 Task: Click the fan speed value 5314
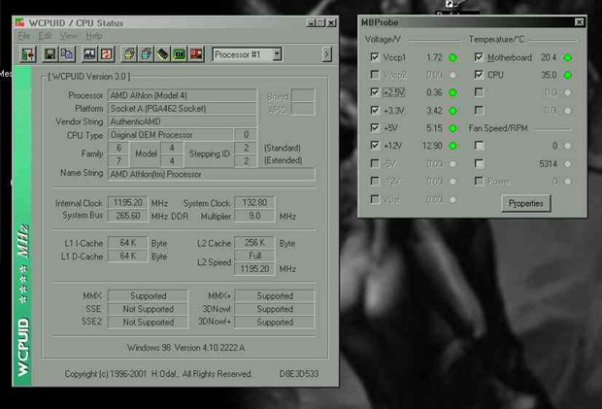click(548, 164)
